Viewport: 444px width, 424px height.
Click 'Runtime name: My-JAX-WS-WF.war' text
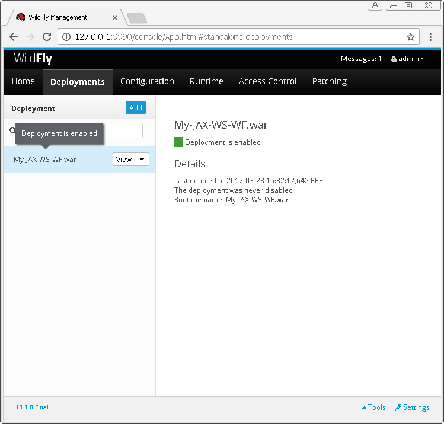coord(231,200)
